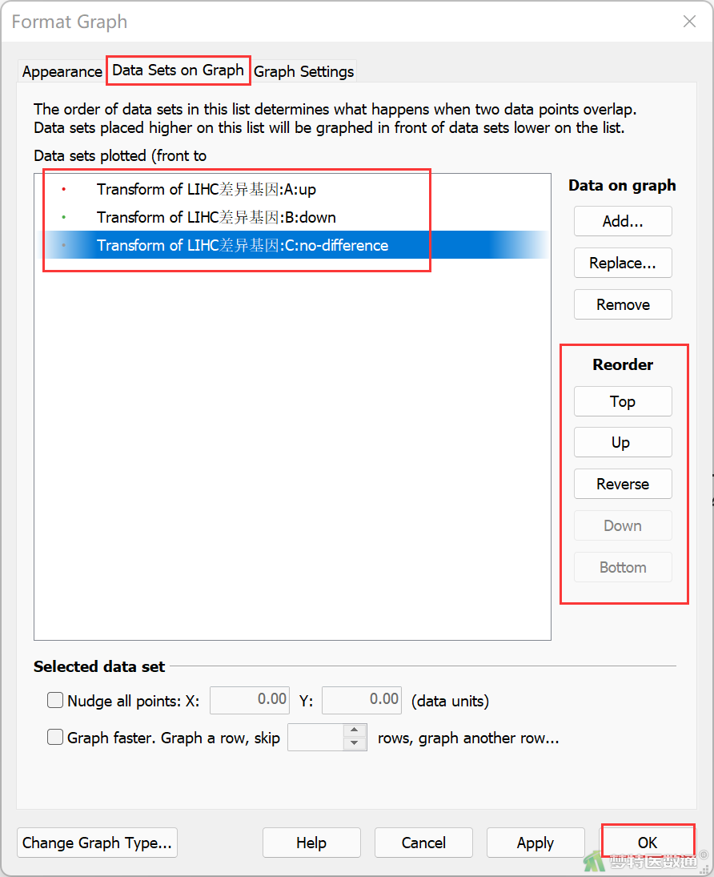Open the Graph Settings tab
Image resolution: width=714 pixels, height=877 pixels.
click(303, 71)
